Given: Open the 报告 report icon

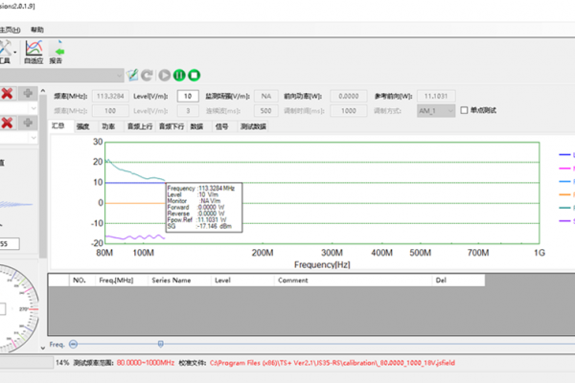Looking at the screenshot, I should click(x=57, y=50).
